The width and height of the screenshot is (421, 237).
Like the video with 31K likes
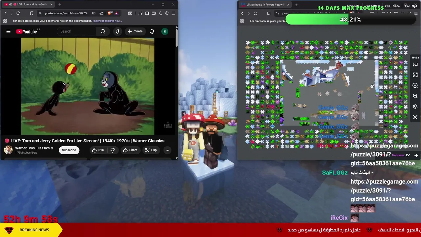[x=98, y=150]
